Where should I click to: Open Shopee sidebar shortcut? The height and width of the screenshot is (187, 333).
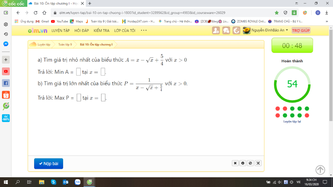(6, 95)
